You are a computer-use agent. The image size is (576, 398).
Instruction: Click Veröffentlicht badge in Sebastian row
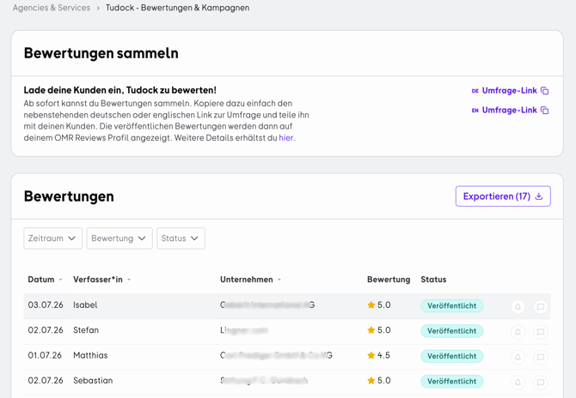coord(452,382)
